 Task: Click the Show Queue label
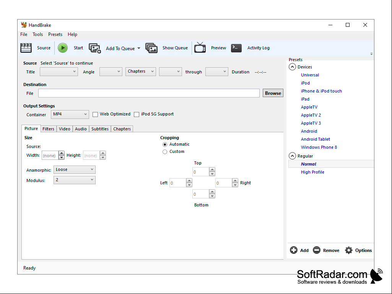click(175, 48)
